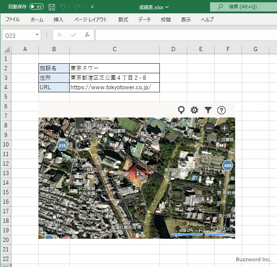The height and width of the screenshot is (267, 277).
Task: Select row 1 header
Action: (x=6, y=59)
